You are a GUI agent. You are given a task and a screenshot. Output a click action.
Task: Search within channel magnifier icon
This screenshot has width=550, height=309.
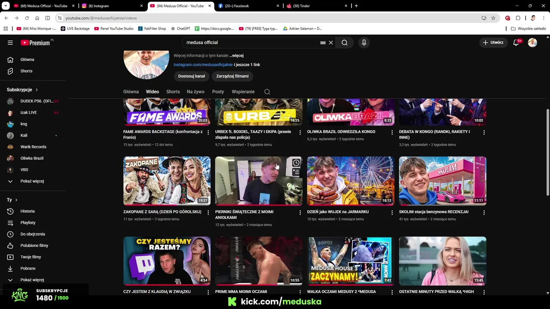[x=267, y=92]
